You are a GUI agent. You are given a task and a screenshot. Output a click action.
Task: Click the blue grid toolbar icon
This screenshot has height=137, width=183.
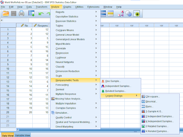click(x=103, y=14)
